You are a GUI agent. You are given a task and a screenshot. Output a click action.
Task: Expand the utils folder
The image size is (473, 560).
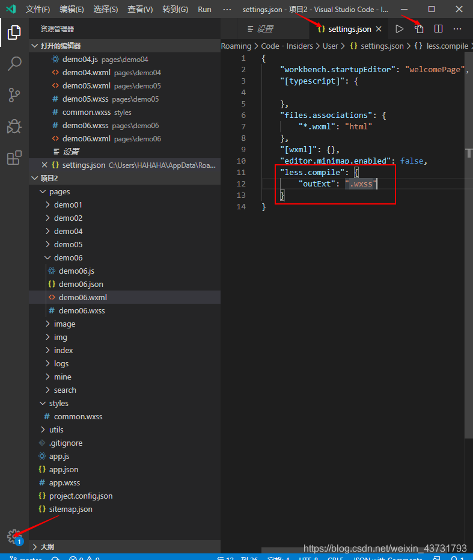pyautogui.click(x=124, y=429)
